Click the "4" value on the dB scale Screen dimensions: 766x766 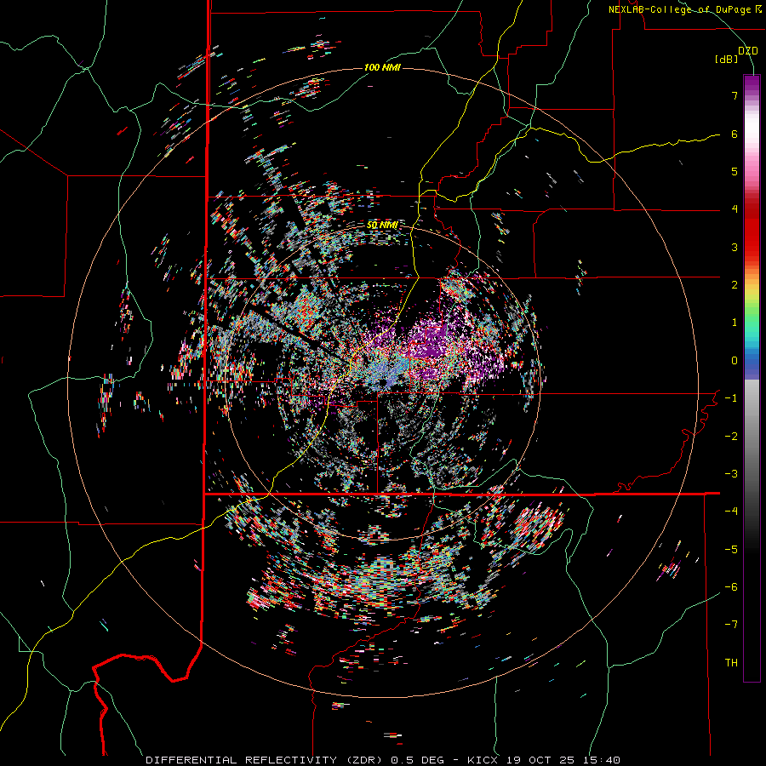735,209
